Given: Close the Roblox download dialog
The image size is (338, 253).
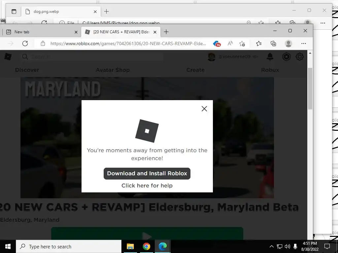Looking at the screenshot, I should tap(204, 109).
